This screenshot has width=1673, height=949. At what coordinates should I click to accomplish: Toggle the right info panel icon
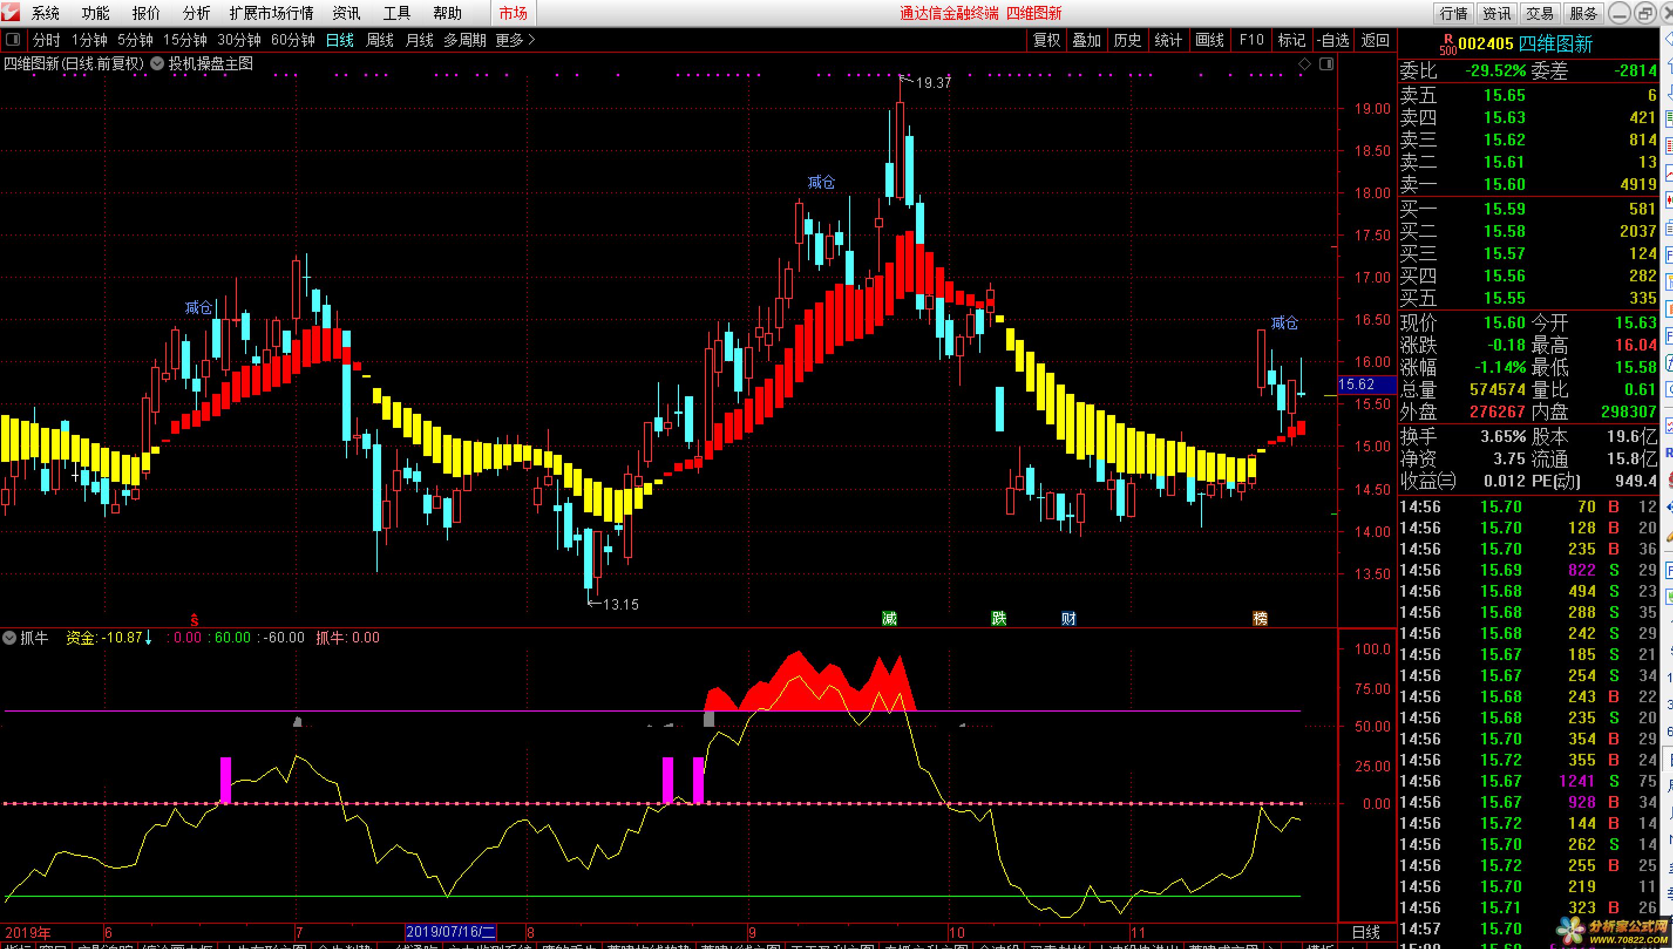click(1326, 63)
